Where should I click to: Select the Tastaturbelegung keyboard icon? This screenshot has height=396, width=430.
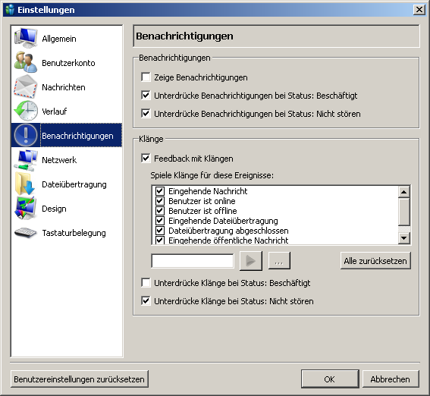[26, 233]
